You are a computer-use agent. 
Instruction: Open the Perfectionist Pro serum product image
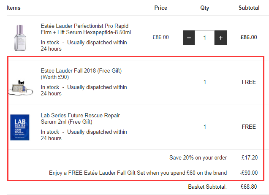click(20, 38)
